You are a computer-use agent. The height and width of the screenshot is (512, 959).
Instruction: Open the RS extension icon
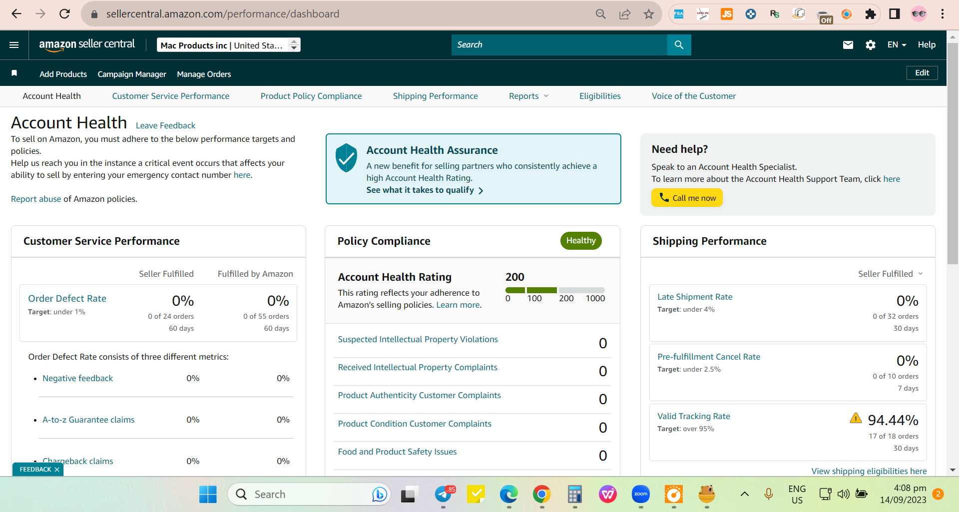775,14
